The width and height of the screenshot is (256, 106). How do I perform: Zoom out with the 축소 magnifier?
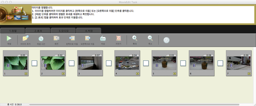point(150,38)
